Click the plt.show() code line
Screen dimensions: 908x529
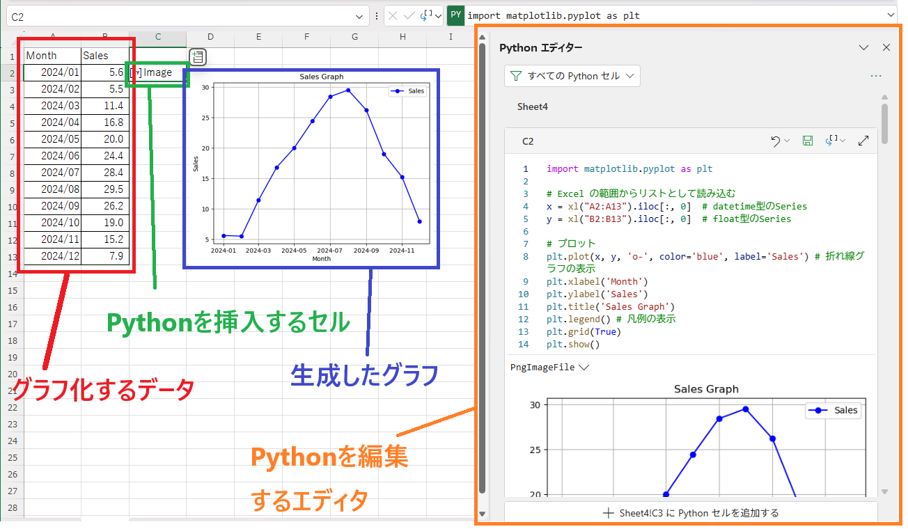tap(573, 345)
